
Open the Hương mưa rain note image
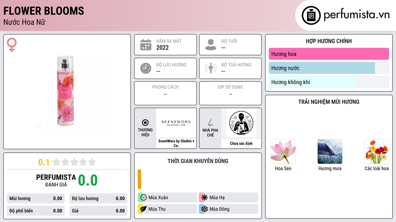tap(330, 151)
